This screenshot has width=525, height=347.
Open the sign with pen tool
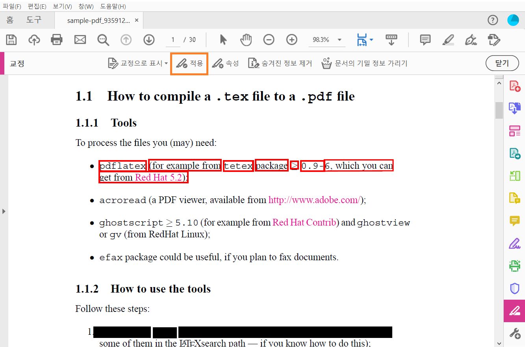471,39
